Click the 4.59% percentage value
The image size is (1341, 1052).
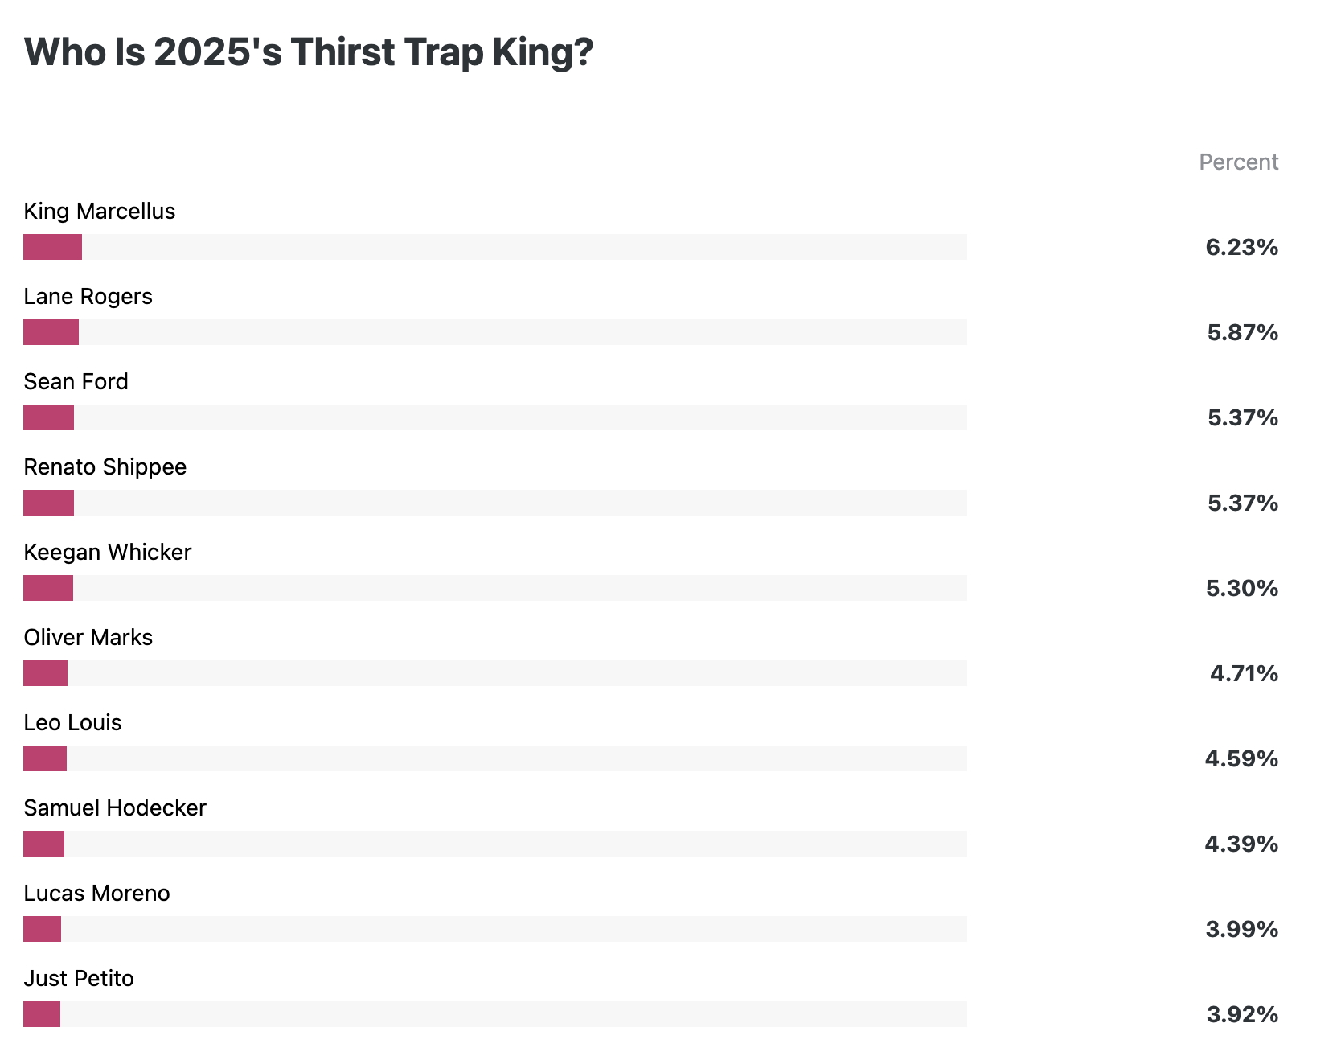pos(1241,759)
